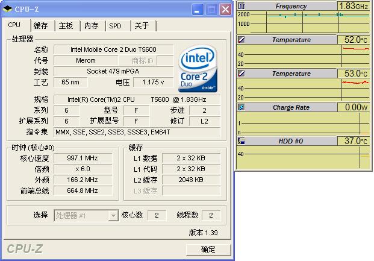Click the Socket 479 mPGA package field
Image resolution: width=374 pixels, height=261 pixels.
pos(114,71)
